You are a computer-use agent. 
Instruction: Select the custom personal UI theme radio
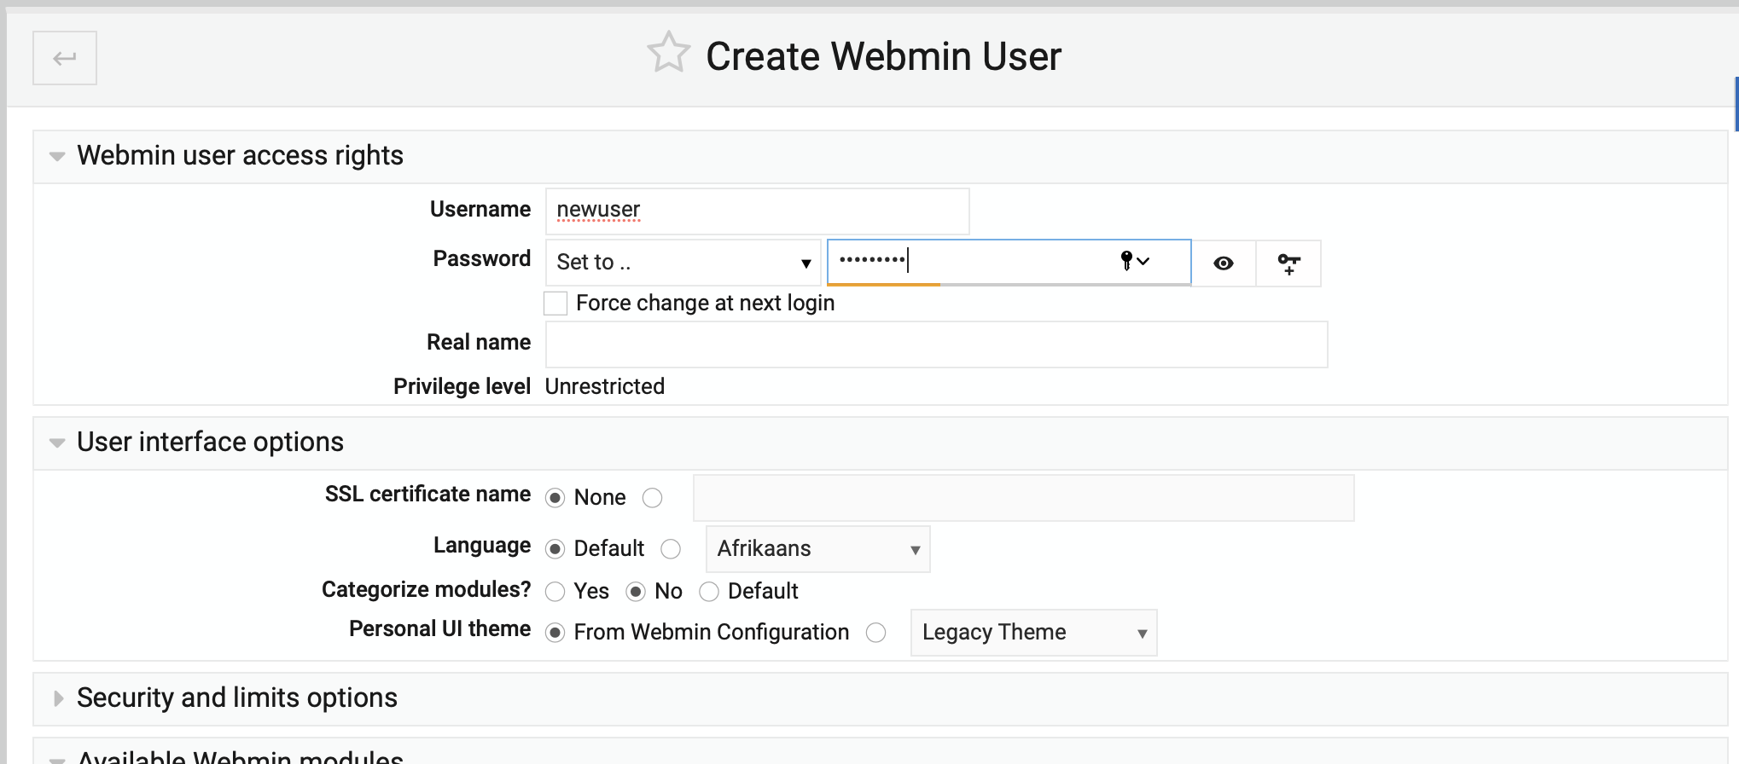[x=875, y=633]
